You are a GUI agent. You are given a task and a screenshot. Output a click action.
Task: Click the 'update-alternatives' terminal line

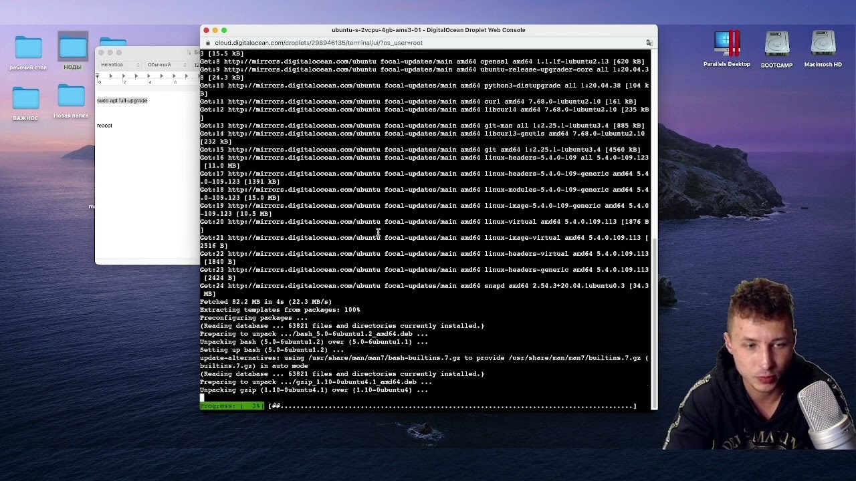424,362
